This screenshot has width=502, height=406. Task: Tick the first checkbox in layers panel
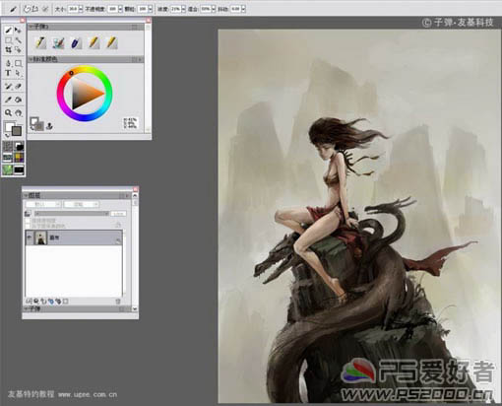tap(28, 221)
